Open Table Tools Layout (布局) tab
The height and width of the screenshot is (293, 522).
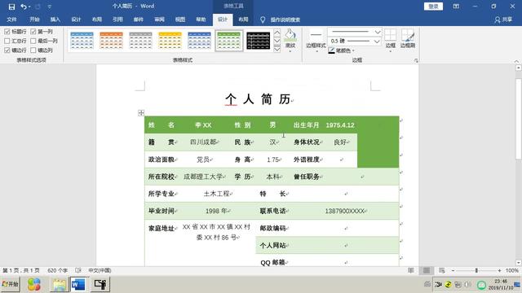coord(243,20)
